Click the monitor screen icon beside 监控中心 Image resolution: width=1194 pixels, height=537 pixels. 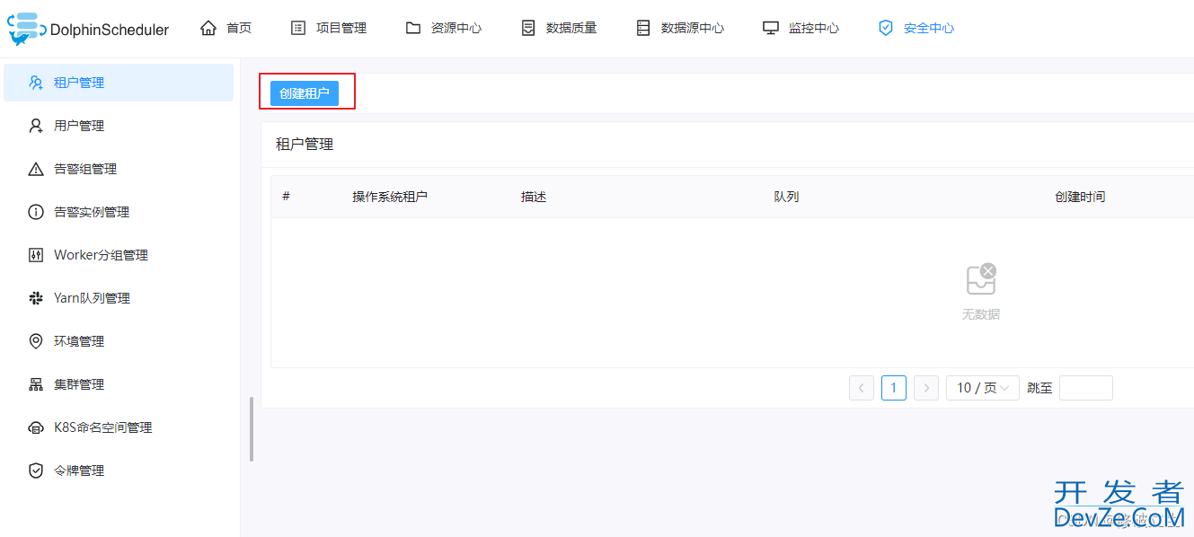pyautogui.click(x=771, y=28)
